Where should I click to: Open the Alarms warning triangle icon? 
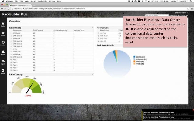[3, 52]
